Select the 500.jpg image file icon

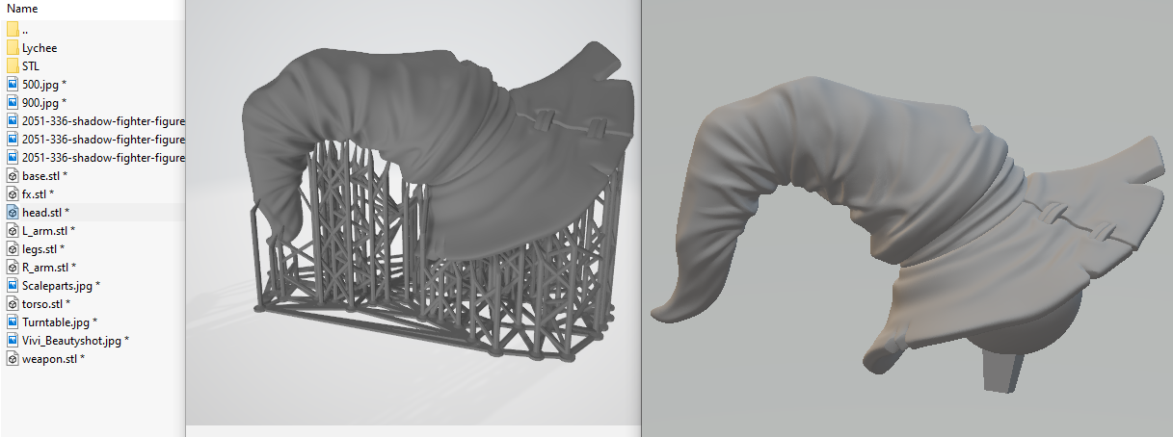coord(13,84)
